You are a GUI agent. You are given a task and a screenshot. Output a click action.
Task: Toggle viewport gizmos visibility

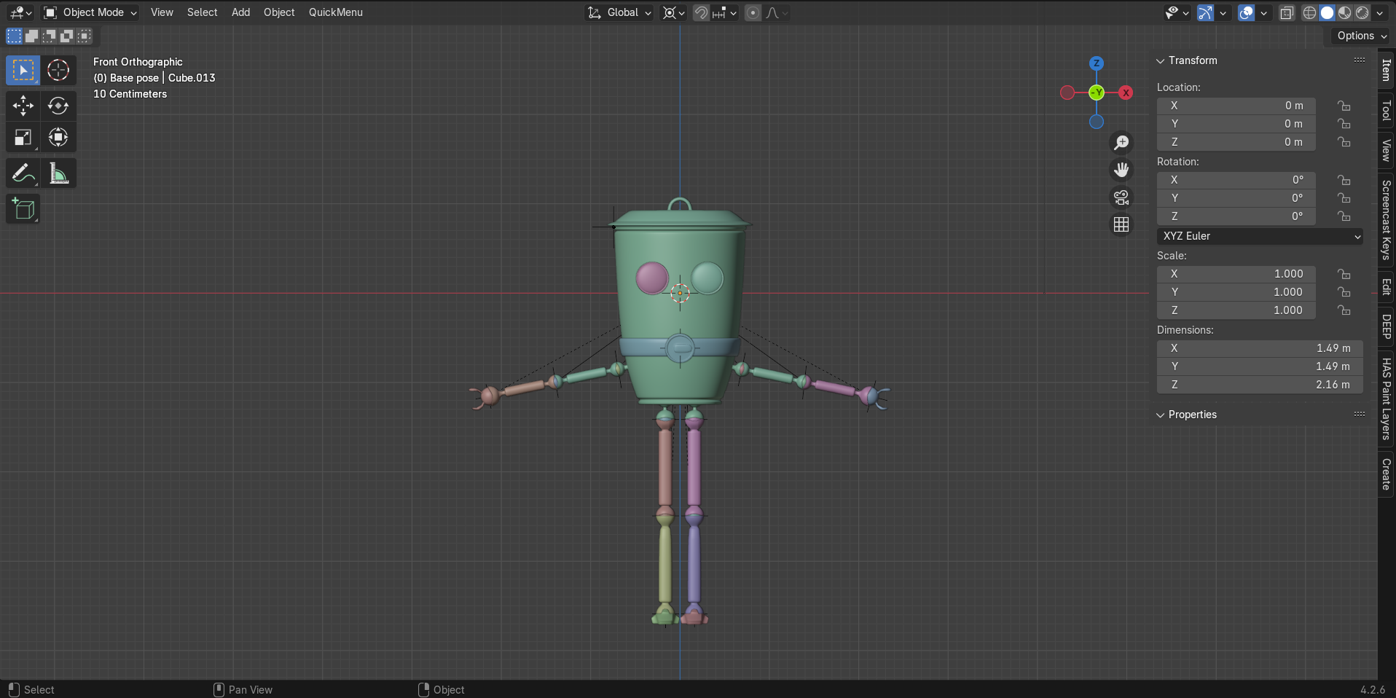tap(1205, 12)
